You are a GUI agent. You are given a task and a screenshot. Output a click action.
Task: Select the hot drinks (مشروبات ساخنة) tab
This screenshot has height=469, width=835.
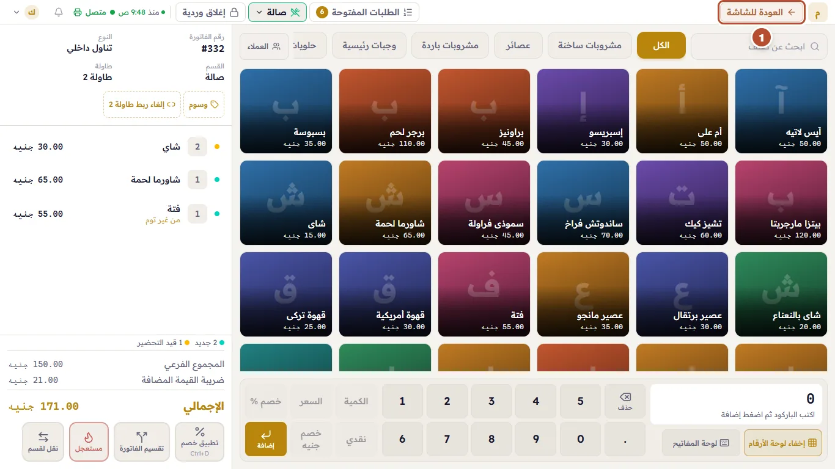(x=590, y=46)
